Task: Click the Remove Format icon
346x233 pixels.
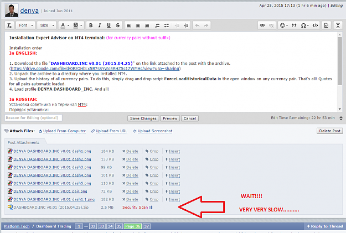Action: [9, 25]
